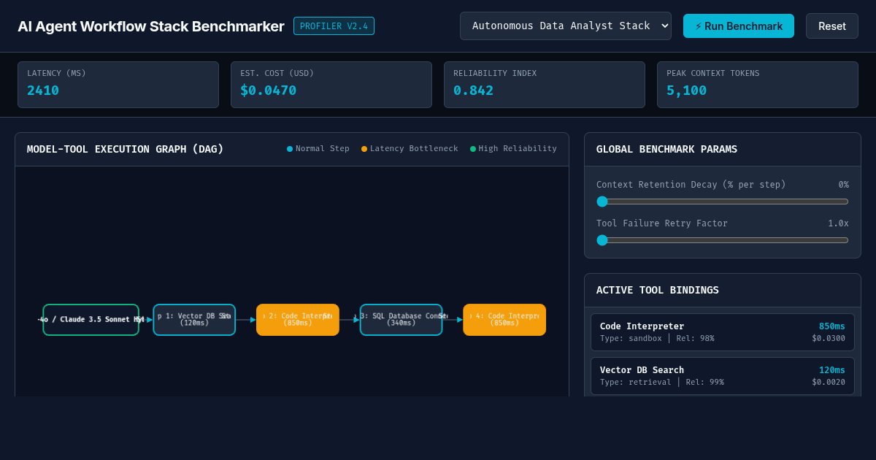876x460 pixels.
Task: Click the Global Benchmark Params heading
Action: click(666, 149)
